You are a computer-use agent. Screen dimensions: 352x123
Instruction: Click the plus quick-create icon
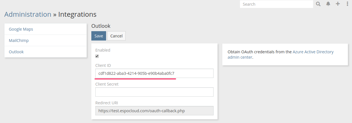pos(338,4)
